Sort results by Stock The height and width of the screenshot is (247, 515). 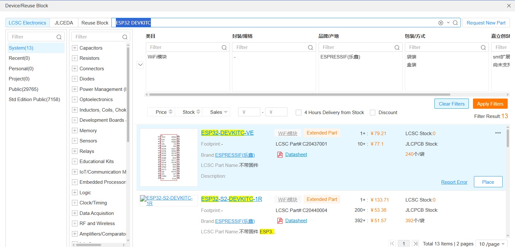(x=189, y=112)
